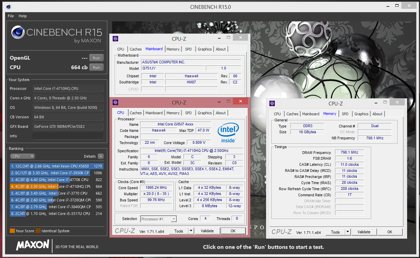Switch to CPU tab in Mainboard window
Screen dimensions: 420x258
tap(121, 49)
